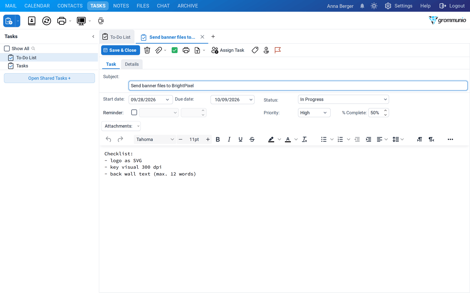The image size is (470, 293).
Task: Switch to the Details tab
Action: click(132, 64)
